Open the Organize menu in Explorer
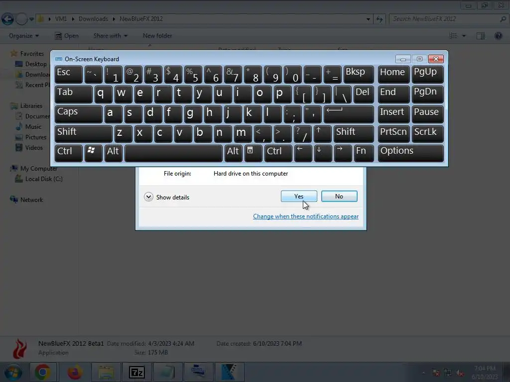Image resolution: width=510 pixels, height=382 pixels. 24,36
